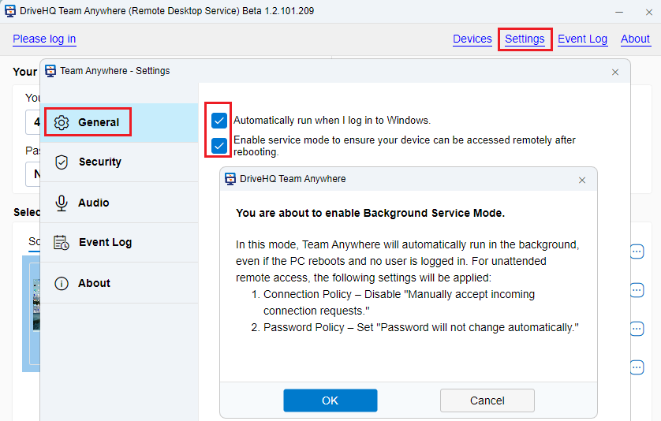
Task: Go to Devices in the top navigation
Action: [x=472, y=39]
